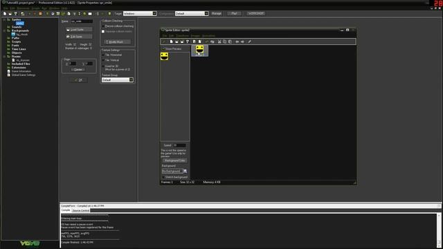Select the Scripts folder in resource tree

click(x=16, y=41)
